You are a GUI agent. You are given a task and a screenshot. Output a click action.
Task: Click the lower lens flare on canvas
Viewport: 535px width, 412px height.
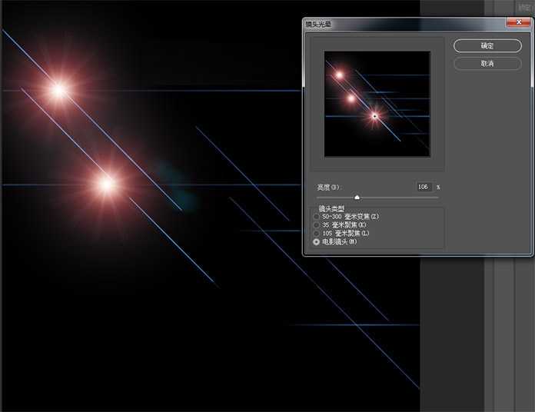tap(107, 184)
